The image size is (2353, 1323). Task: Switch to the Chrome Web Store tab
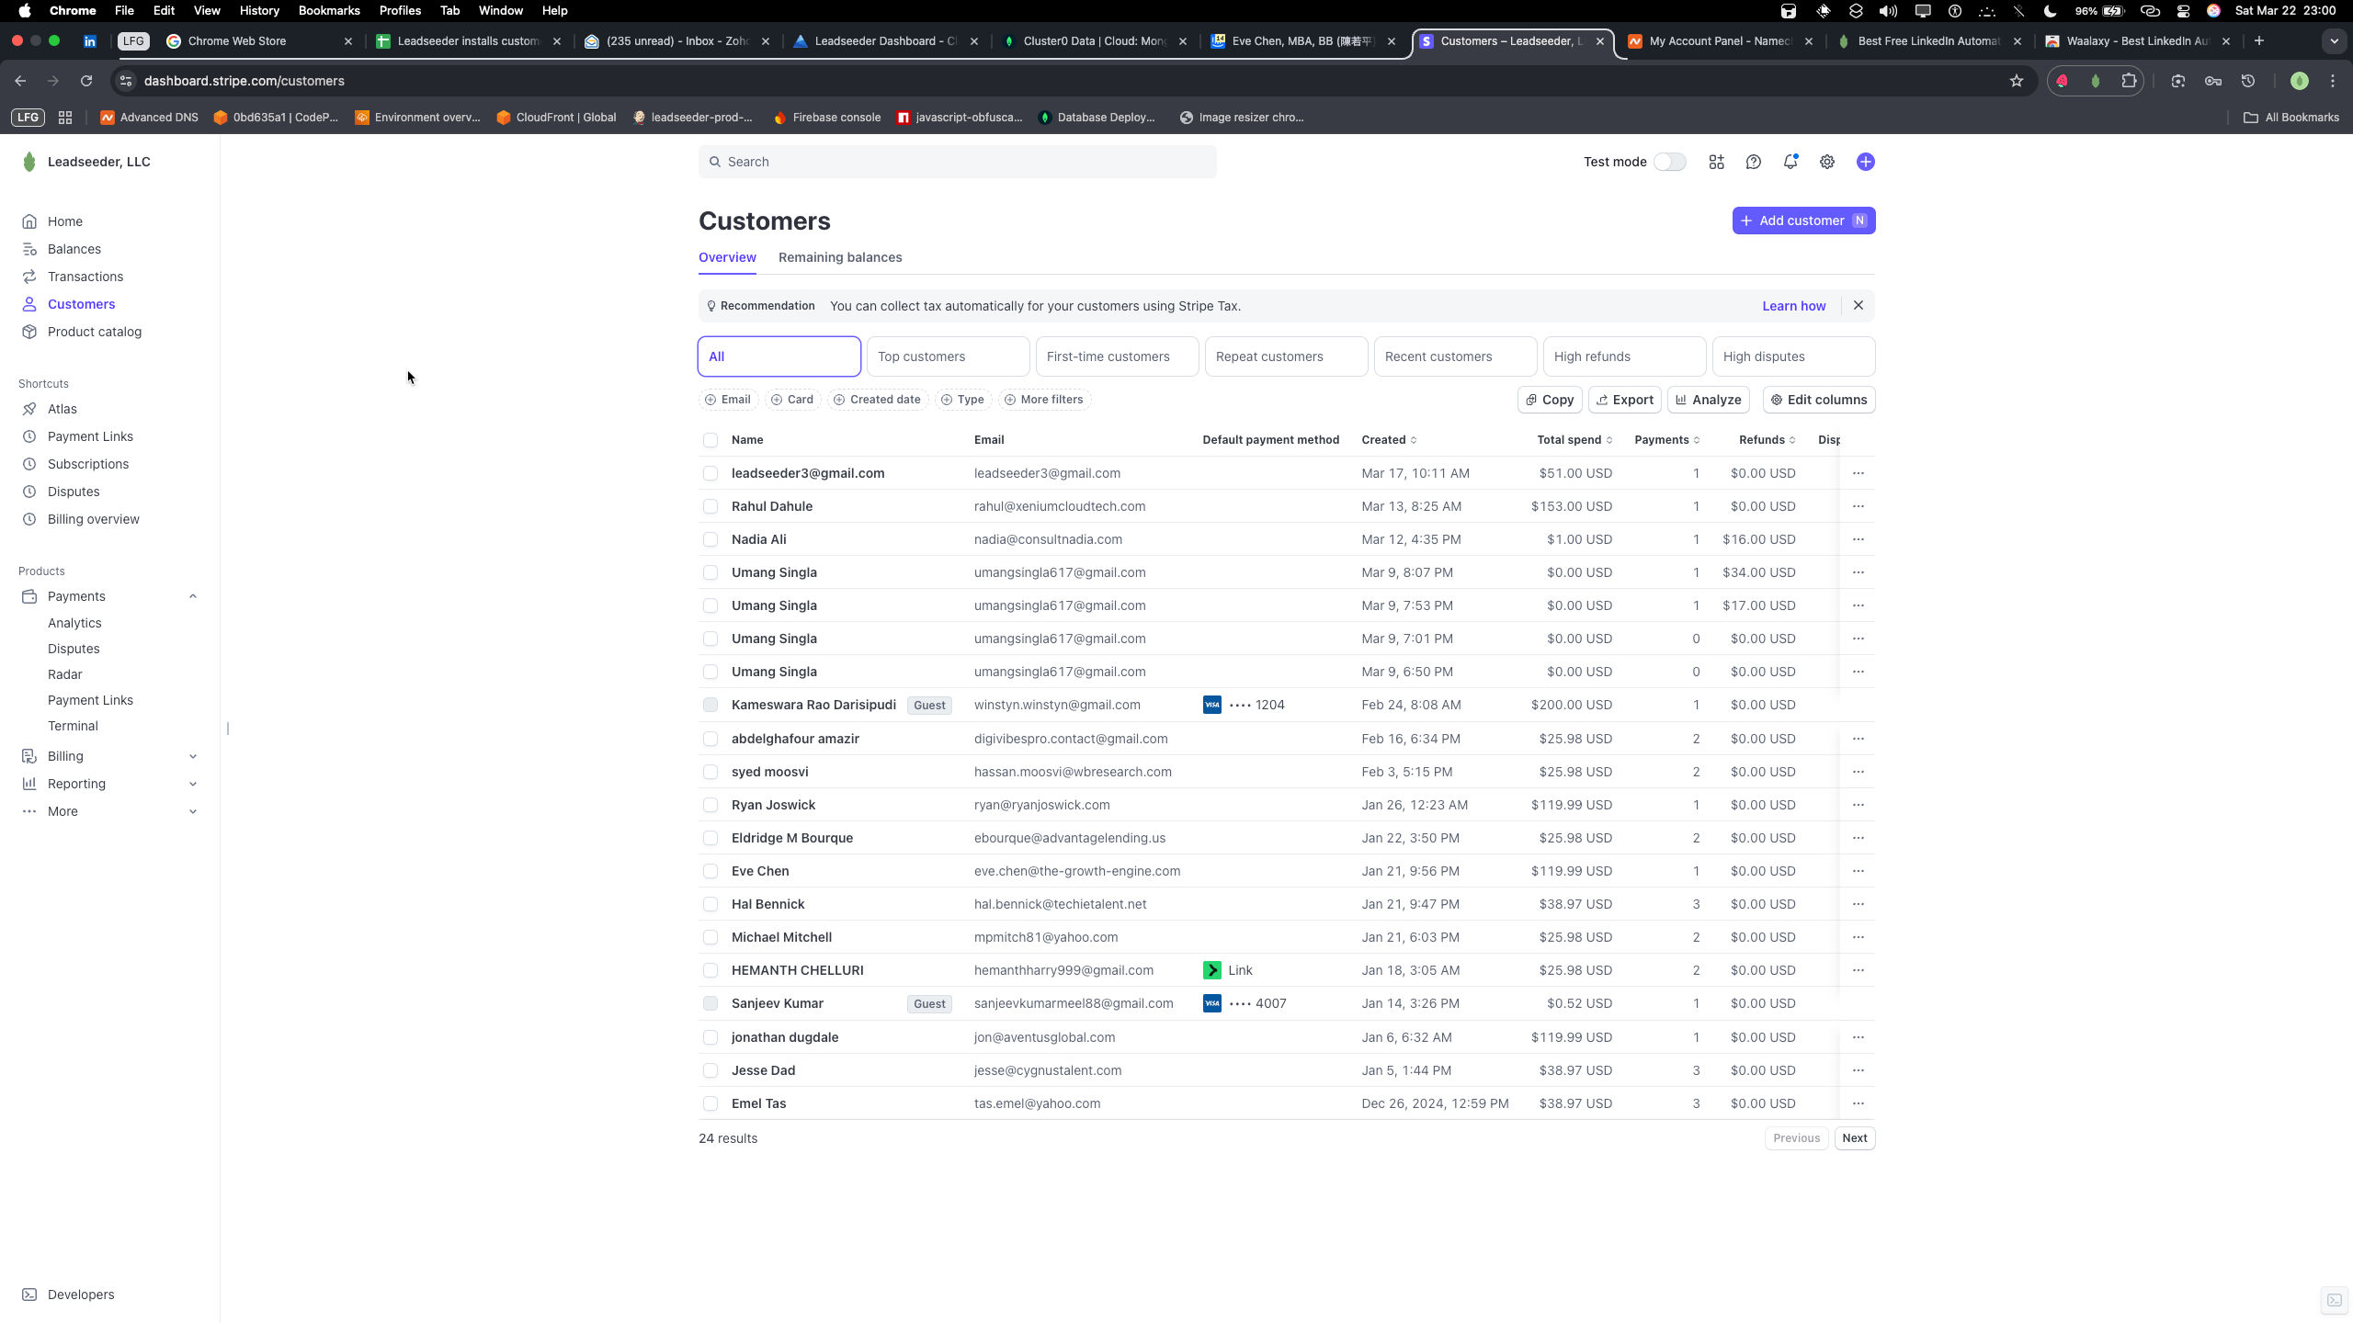pyautogui.click(x=259, y=41)
